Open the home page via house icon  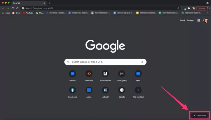click(x=17, y=8)
